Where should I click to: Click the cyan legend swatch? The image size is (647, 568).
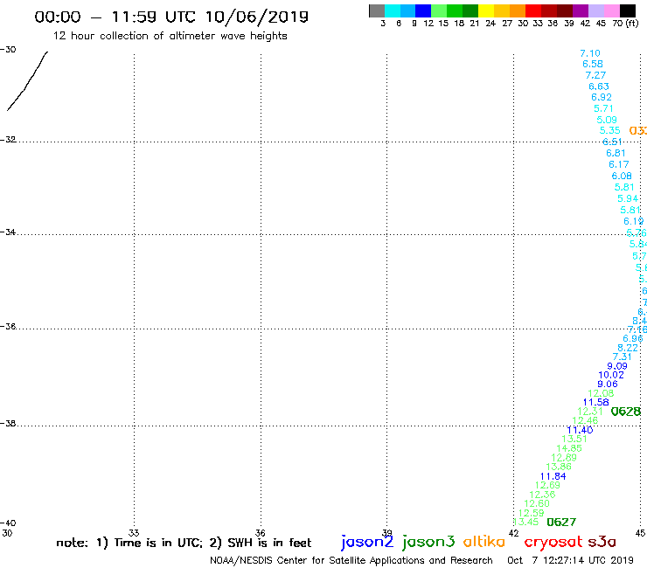392,10
